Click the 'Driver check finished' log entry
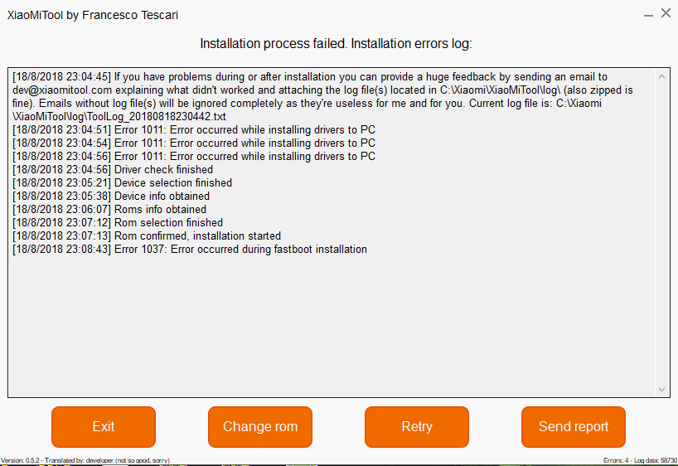Screen dimensions: 678x466 (x=113, y=169)
